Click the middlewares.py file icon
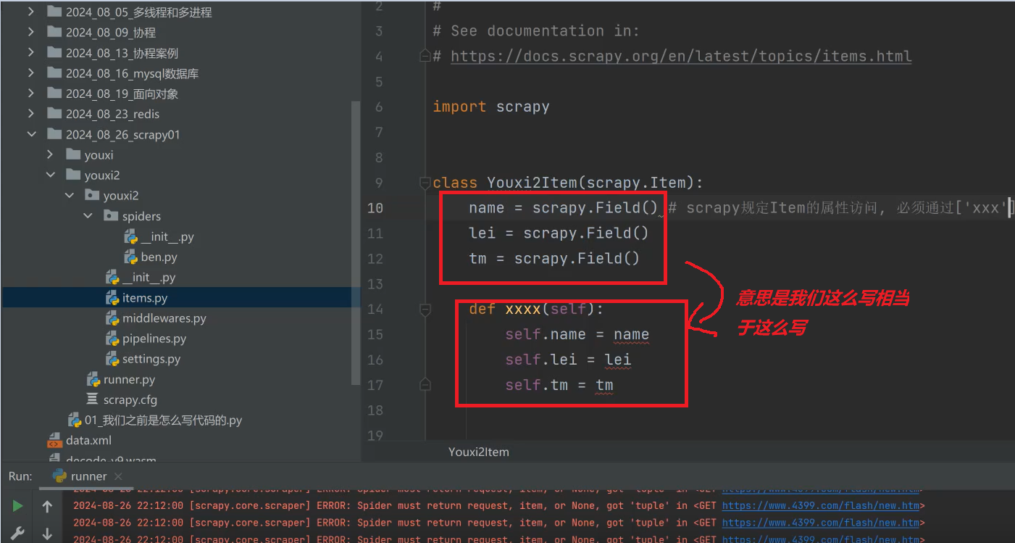1015x543 pixels. (112, 318)
